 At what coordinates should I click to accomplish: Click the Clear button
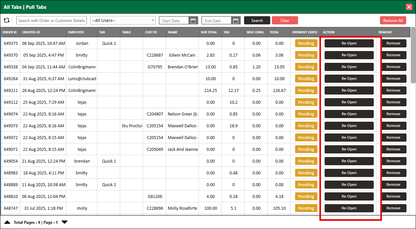285,20
